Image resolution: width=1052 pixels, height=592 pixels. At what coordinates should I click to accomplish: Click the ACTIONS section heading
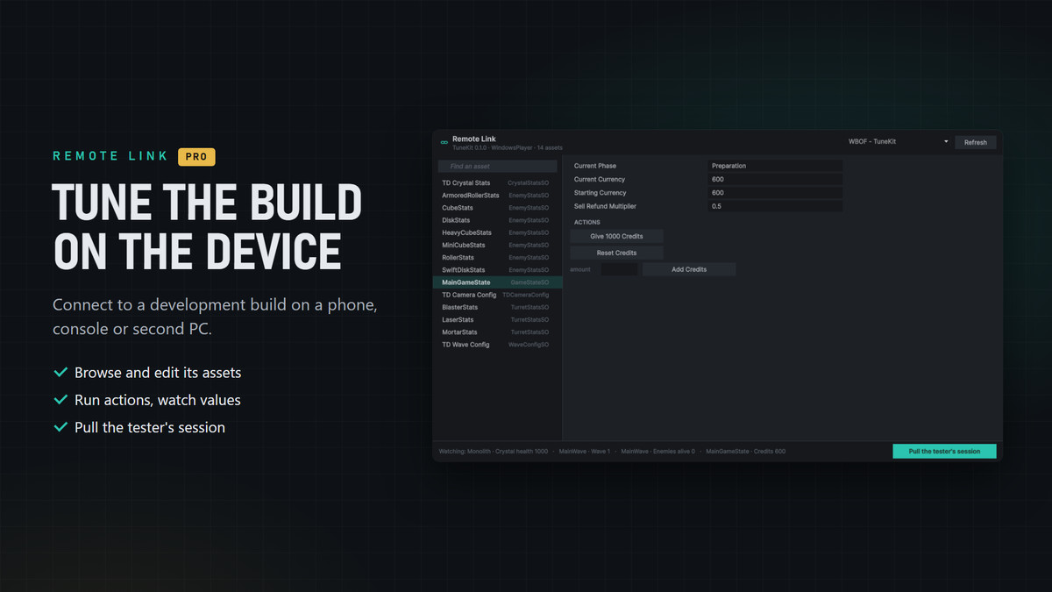click(x=587, y=223)
